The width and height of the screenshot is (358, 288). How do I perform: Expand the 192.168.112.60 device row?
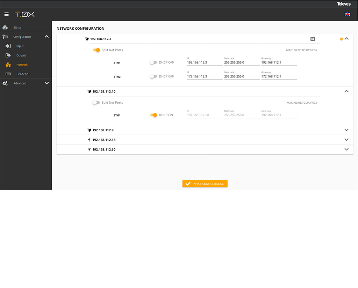point(346,149)
